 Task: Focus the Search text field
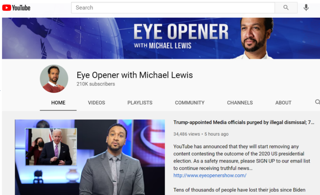(x=173, y=8)
